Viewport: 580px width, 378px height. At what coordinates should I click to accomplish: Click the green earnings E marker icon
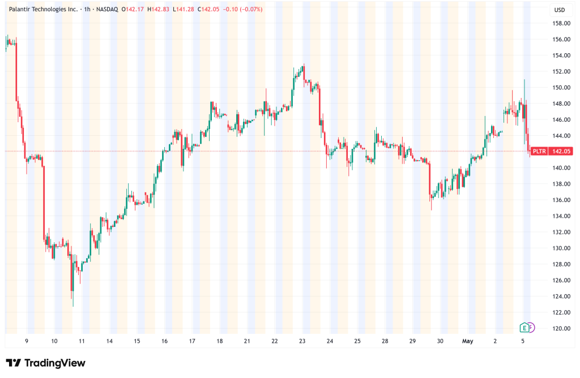click(524, 328)
